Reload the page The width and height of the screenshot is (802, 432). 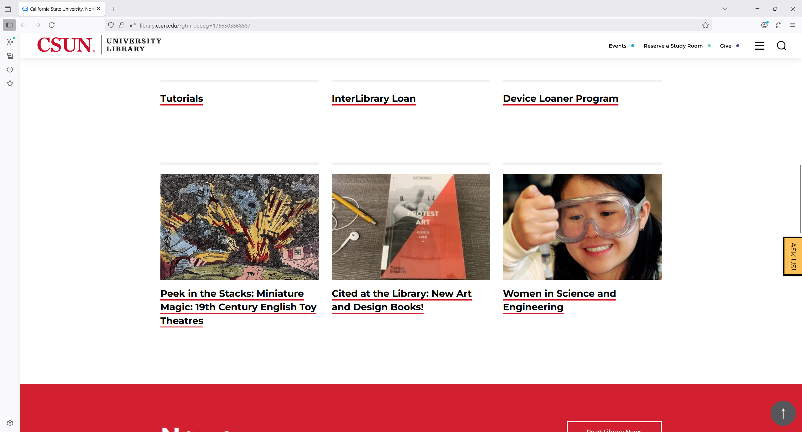[x=52, y=25]
